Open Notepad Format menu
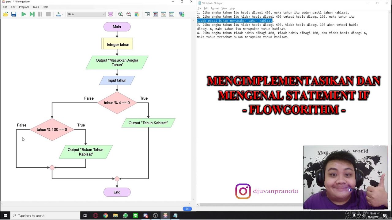Image resolution: width=392 pixels, height=220 pixels. (215, 8)
